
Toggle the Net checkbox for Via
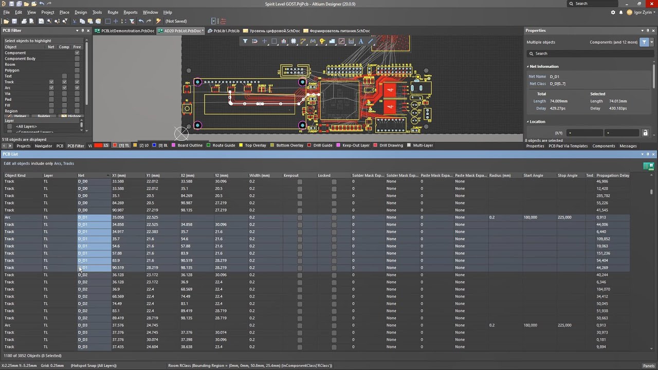(x=51, y=94)
